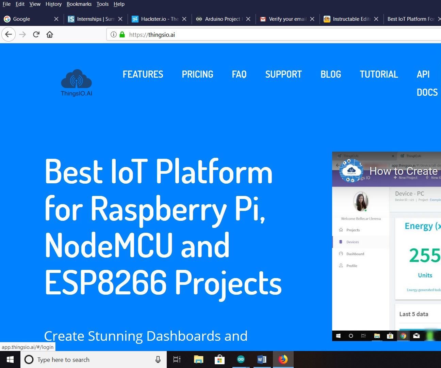Click the microphone icon in the search box
This screenshot has height=368, width=441.
[x=158, y=359]
